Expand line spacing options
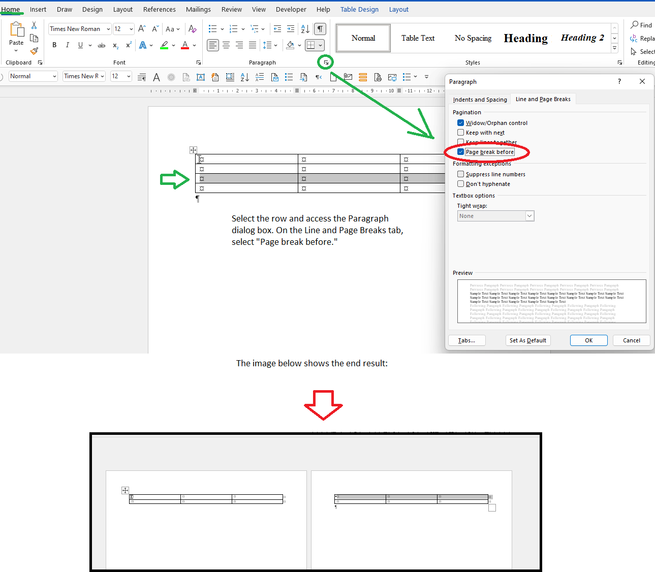 (x=270, y=45)
